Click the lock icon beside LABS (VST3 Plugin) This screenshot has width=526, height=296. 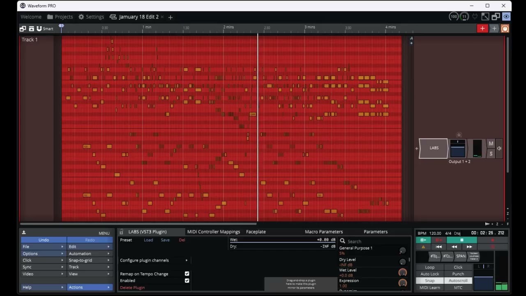click(x=121, y=232)
